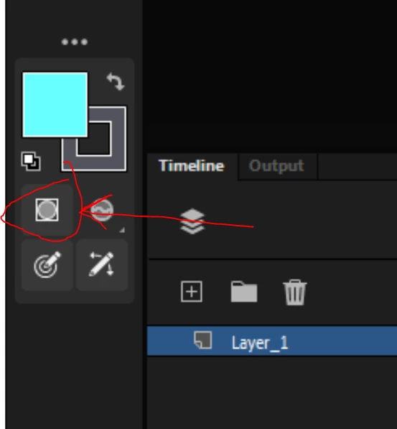The width and height of the screenshot is (397, 429).
Task: Add a new layer with plus icon
Action: (192, 291)
